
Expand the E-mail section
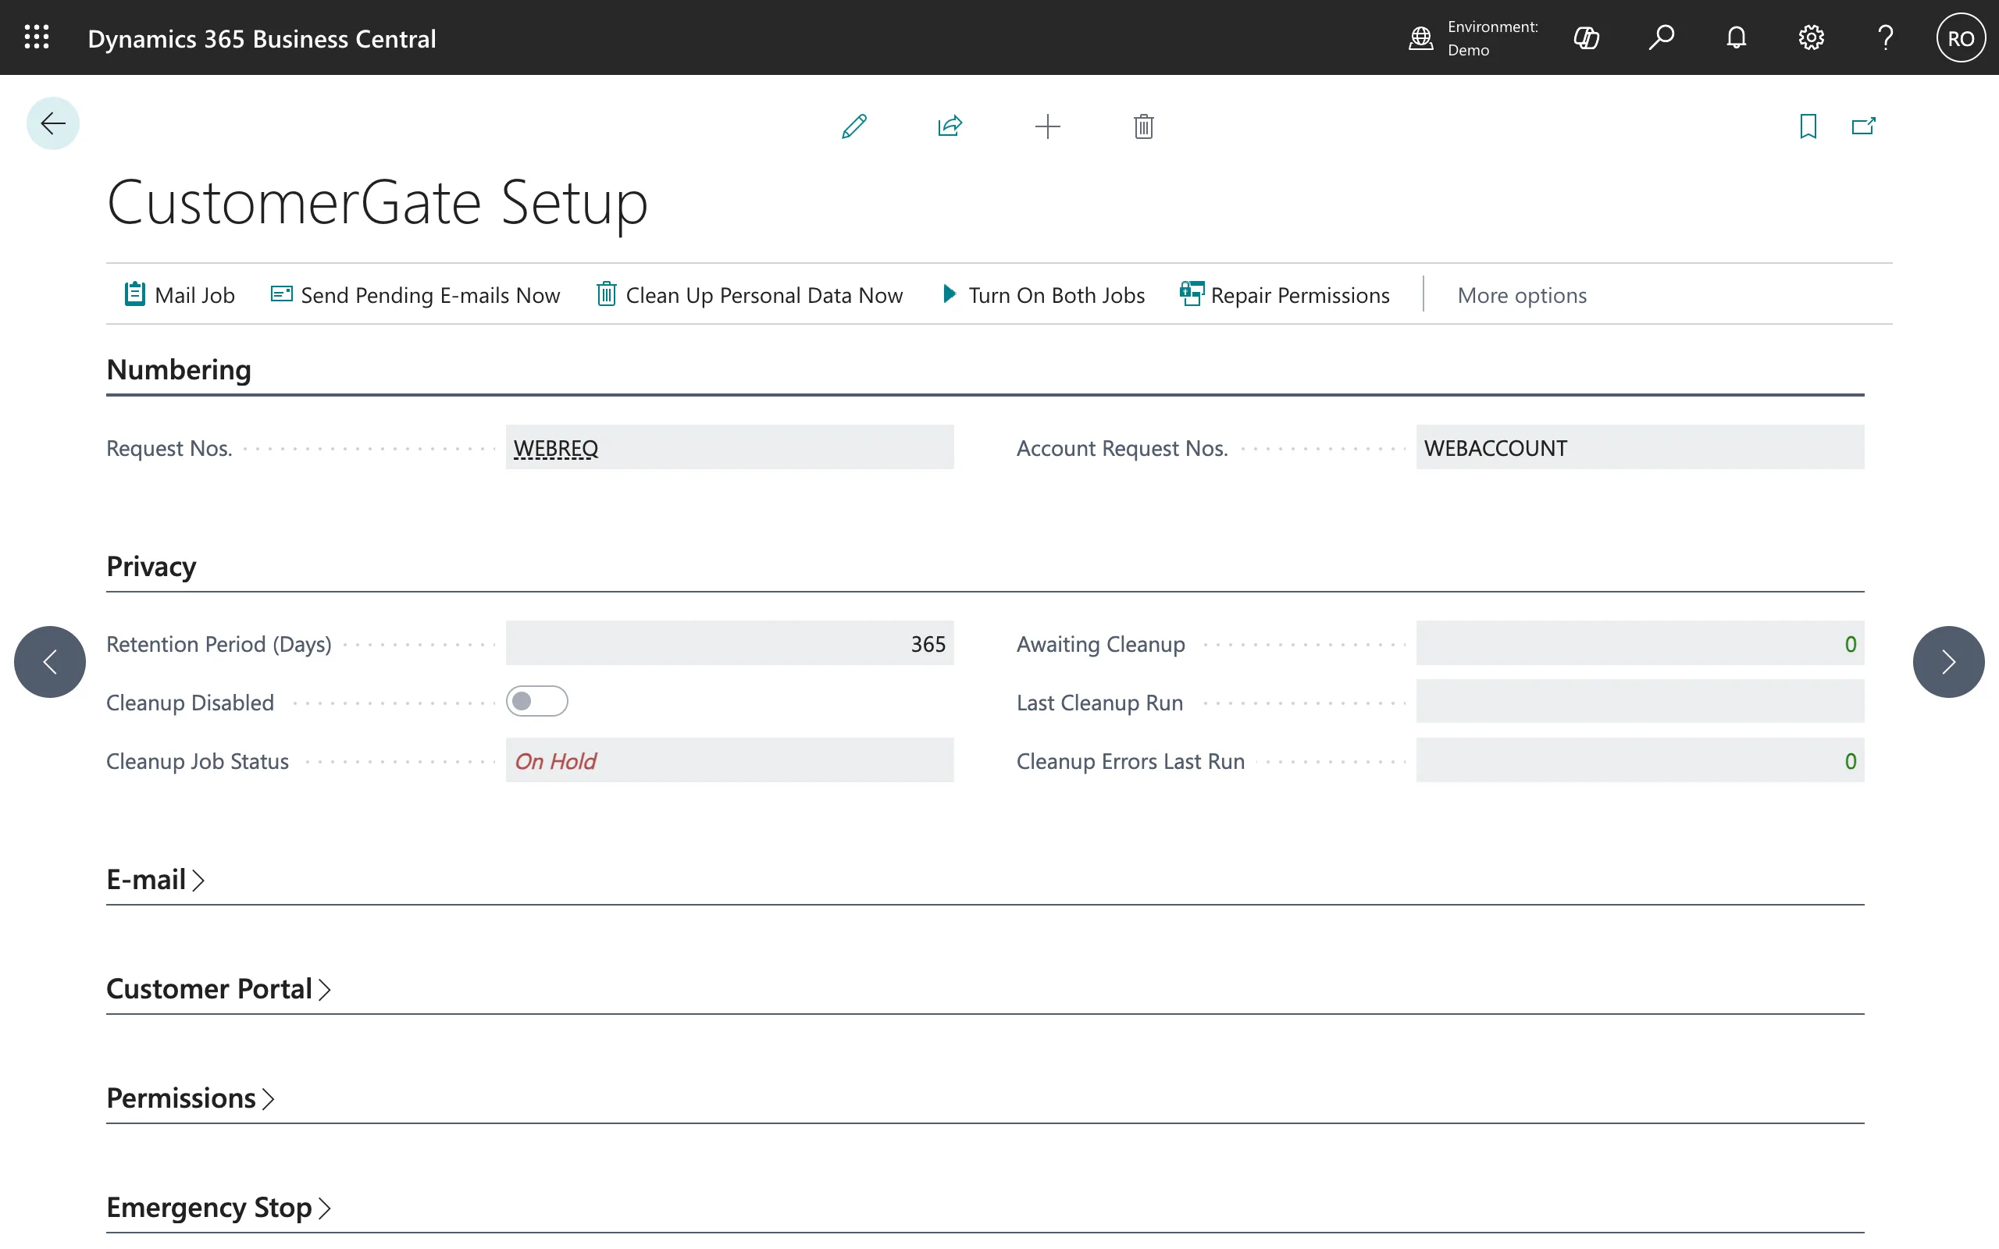(155, 880)
